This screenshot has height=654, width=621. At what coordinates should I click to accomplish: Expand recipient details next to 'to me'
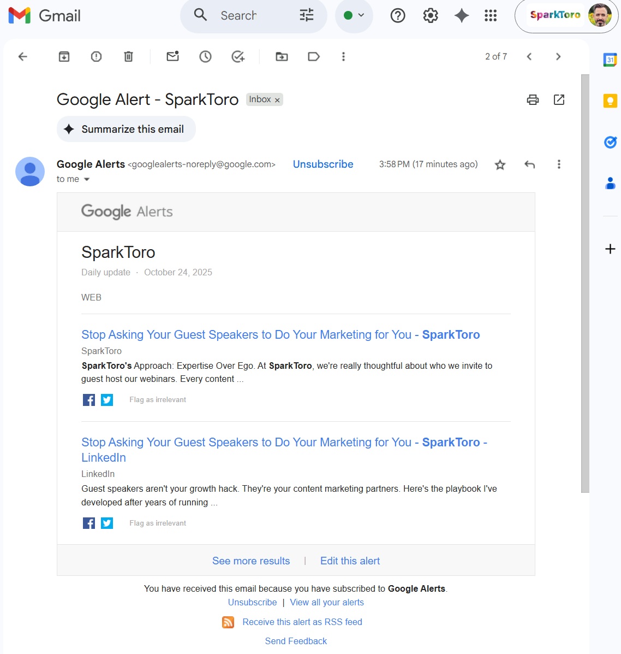click(x=87, y=179)
